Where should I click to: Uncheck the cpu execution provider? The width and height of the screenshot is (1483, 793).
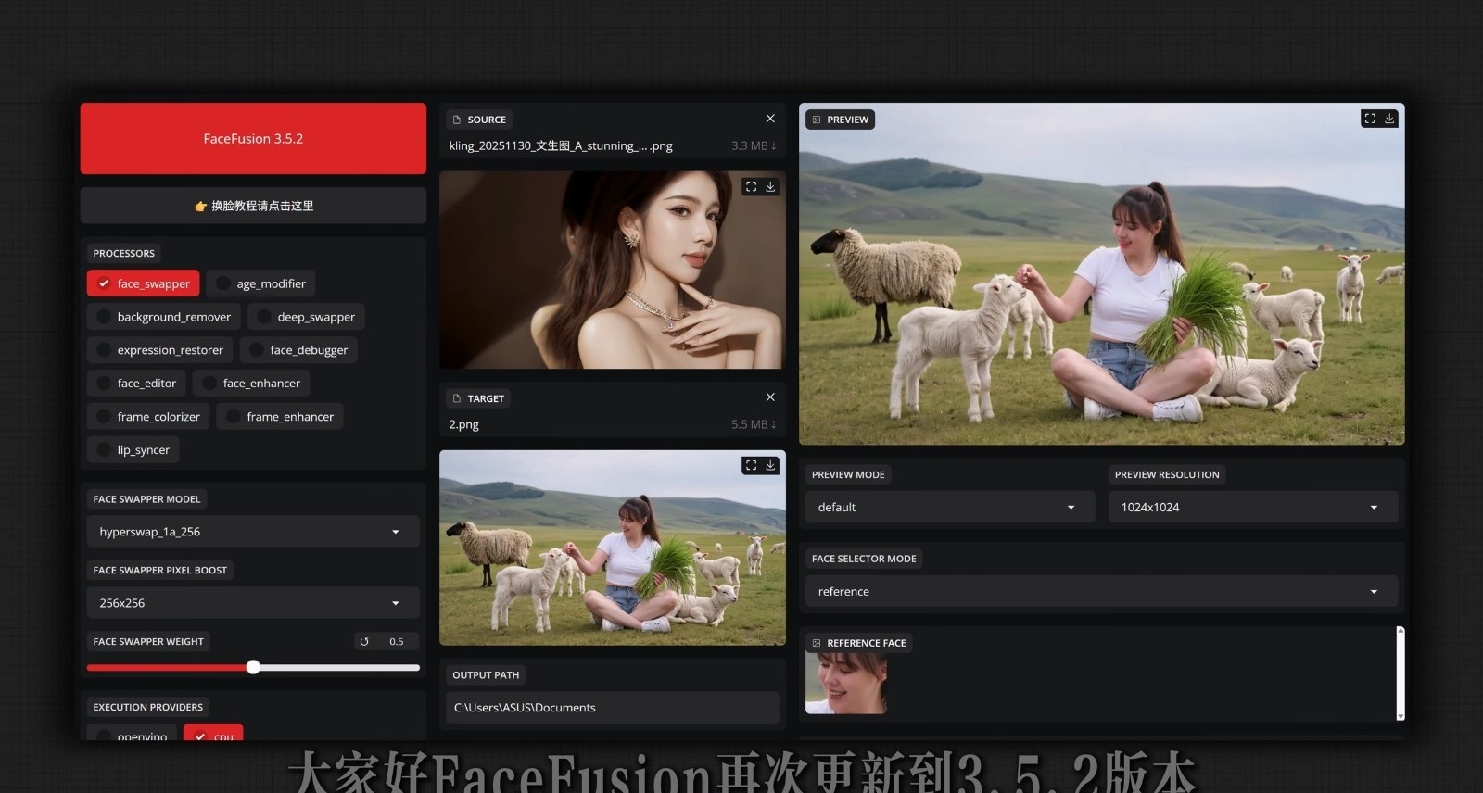(x=213, y=734)
